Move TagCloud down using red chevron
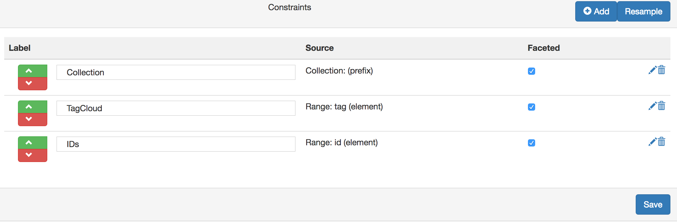The image size is (677, 223). 32,119
